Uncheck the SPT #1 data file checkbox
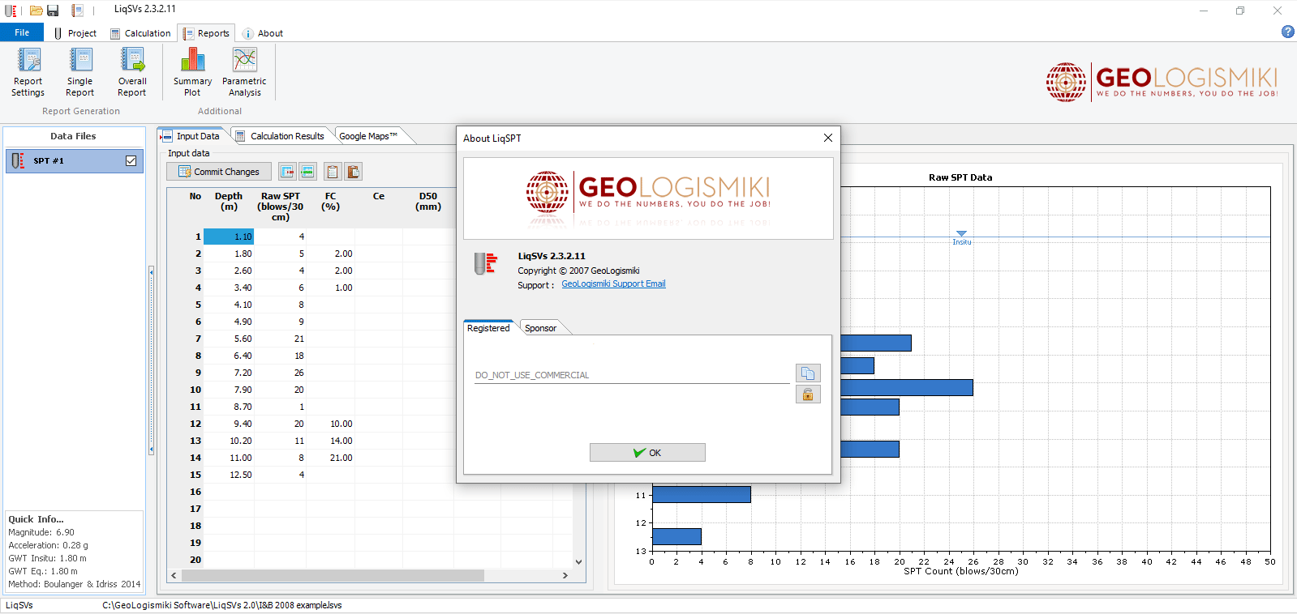1297x614 pixels. tap(131, 161)
